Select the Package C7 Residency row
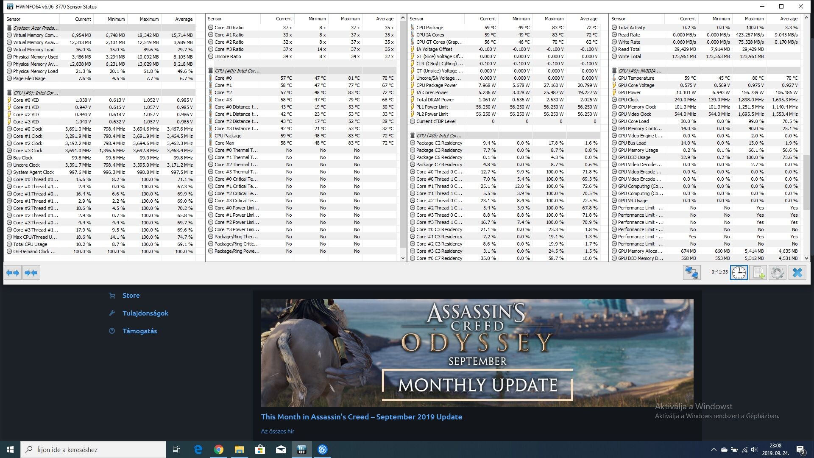The height and width of the screenshot is (458, 814). [504, 165]
